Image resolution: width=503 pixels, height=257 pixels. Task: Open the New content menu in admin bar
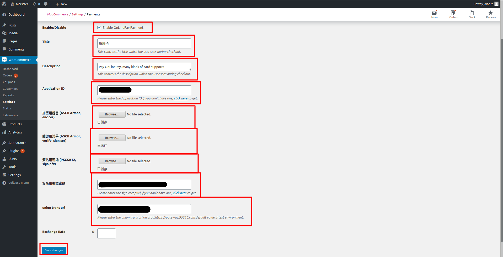pyautogui.click(x=61, y=4)
